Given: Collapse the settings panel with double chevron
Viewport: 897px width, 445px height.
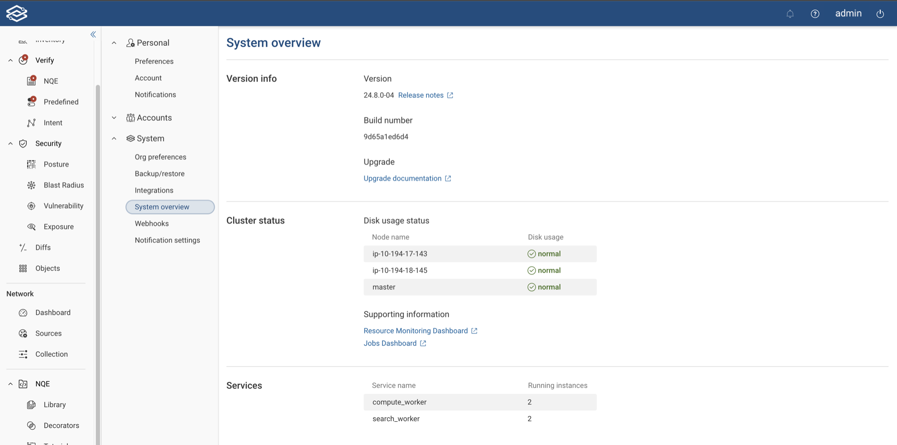Looking at the screenshot, I should click(x=93, y=34).
